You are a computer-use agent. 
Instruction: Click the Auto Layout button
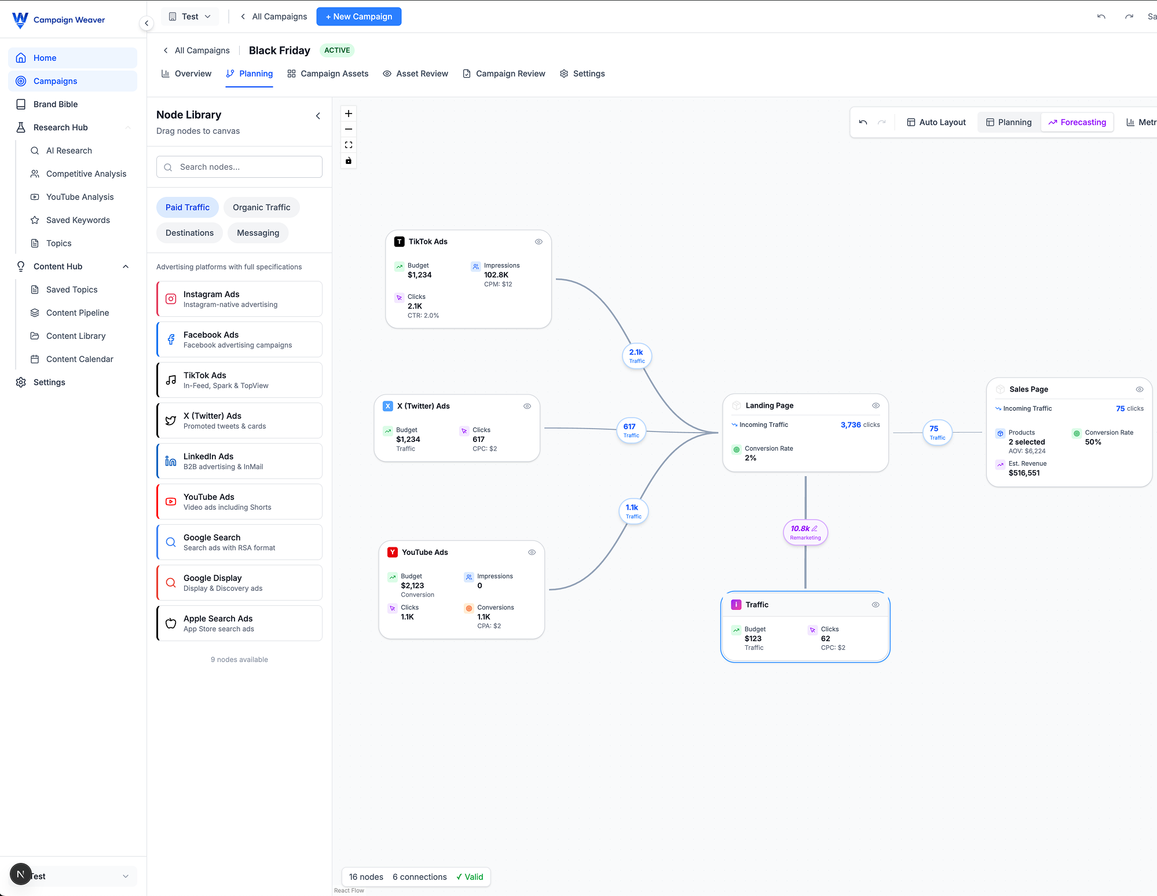pyautogui.click(x=936, y=122)
